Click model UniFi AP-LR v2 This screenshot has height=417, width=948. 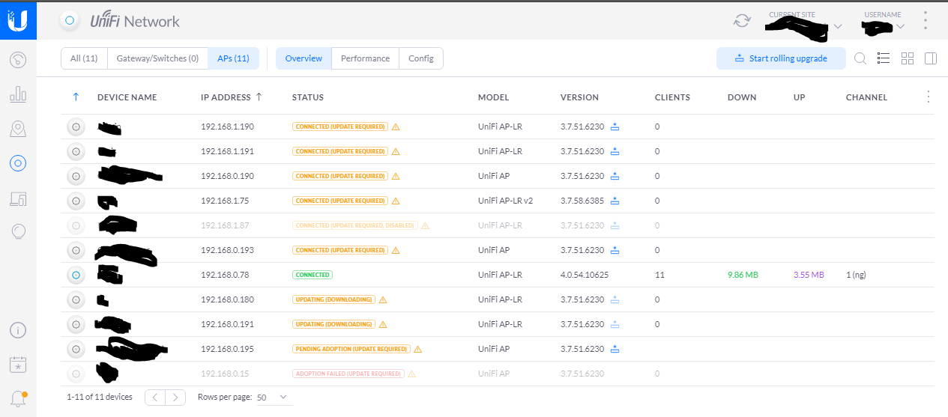(x=507, y=201)
